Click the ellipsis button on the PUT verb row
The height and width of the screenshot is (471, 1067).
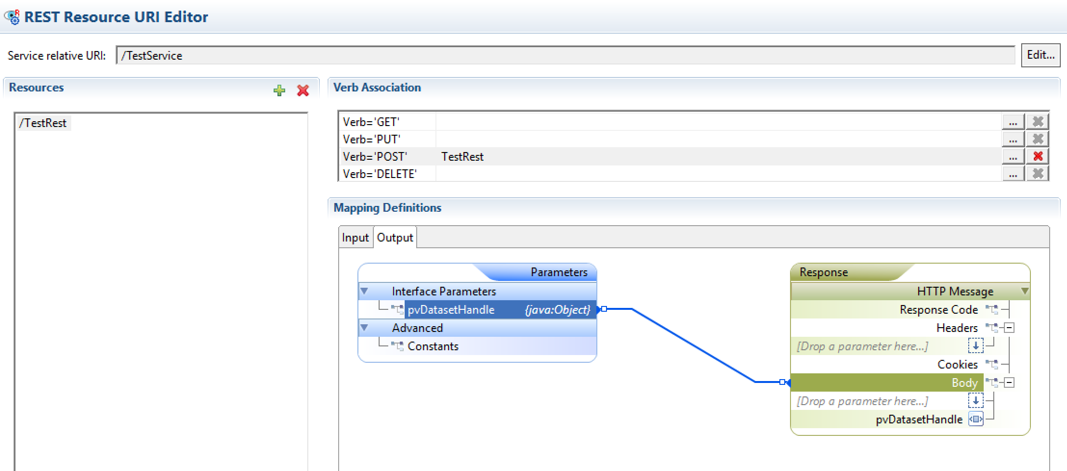coord(1013,139)
